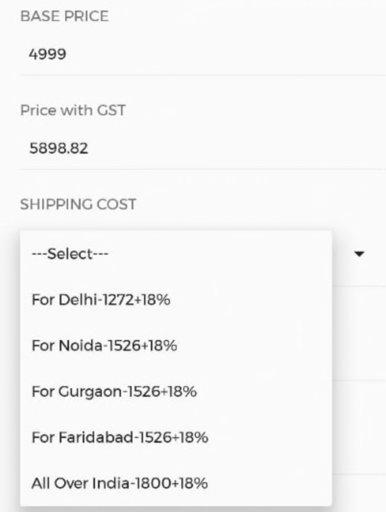Select the ---Select--- placeholder option
This screenshot has height=512, width=386.
coord(176,254)
